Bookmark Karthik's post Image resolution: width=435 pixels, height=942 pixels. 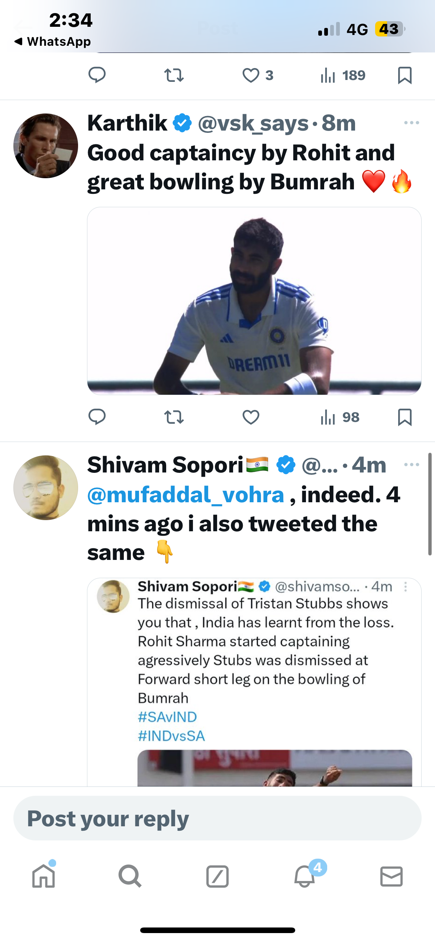[x=405, y=417]
